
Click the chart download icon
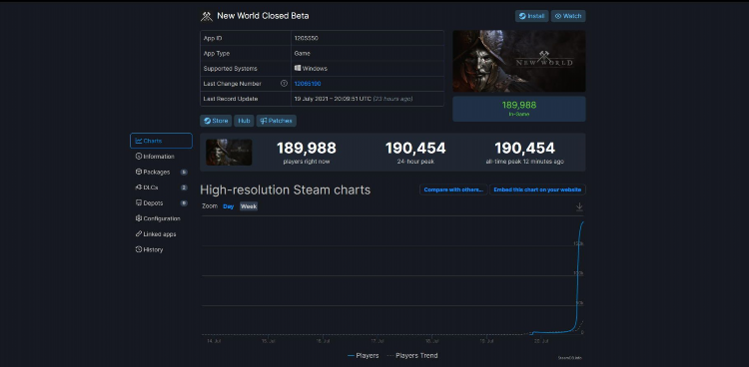coord(579,206)
